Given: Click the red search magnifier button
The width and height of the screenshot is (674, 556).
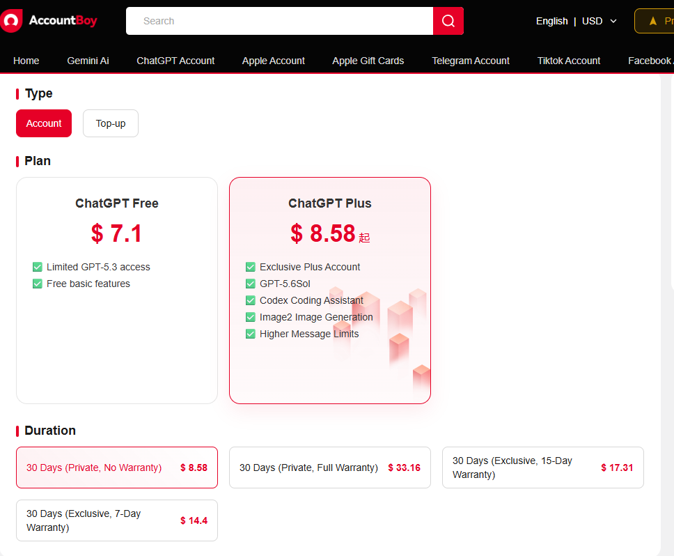Looking at the screenshot, I should point(448,21).
